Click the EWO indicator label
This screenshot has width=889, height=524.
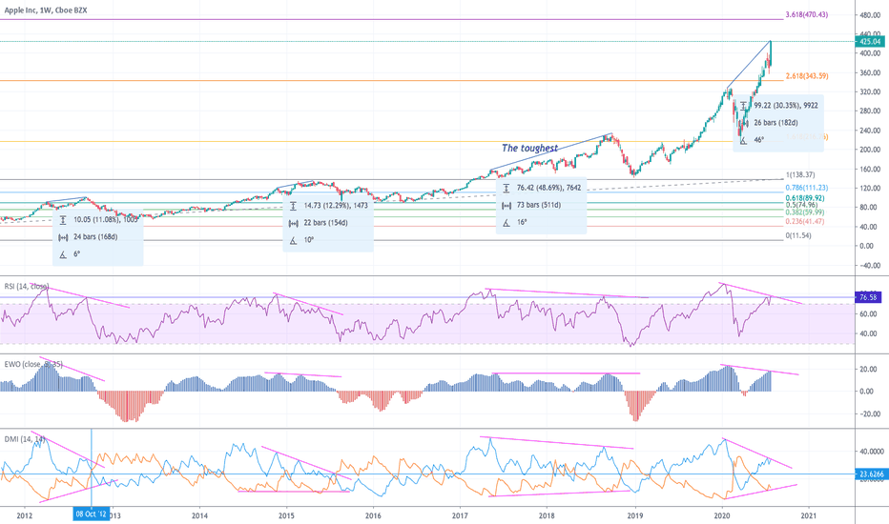(x=33, y=364)
